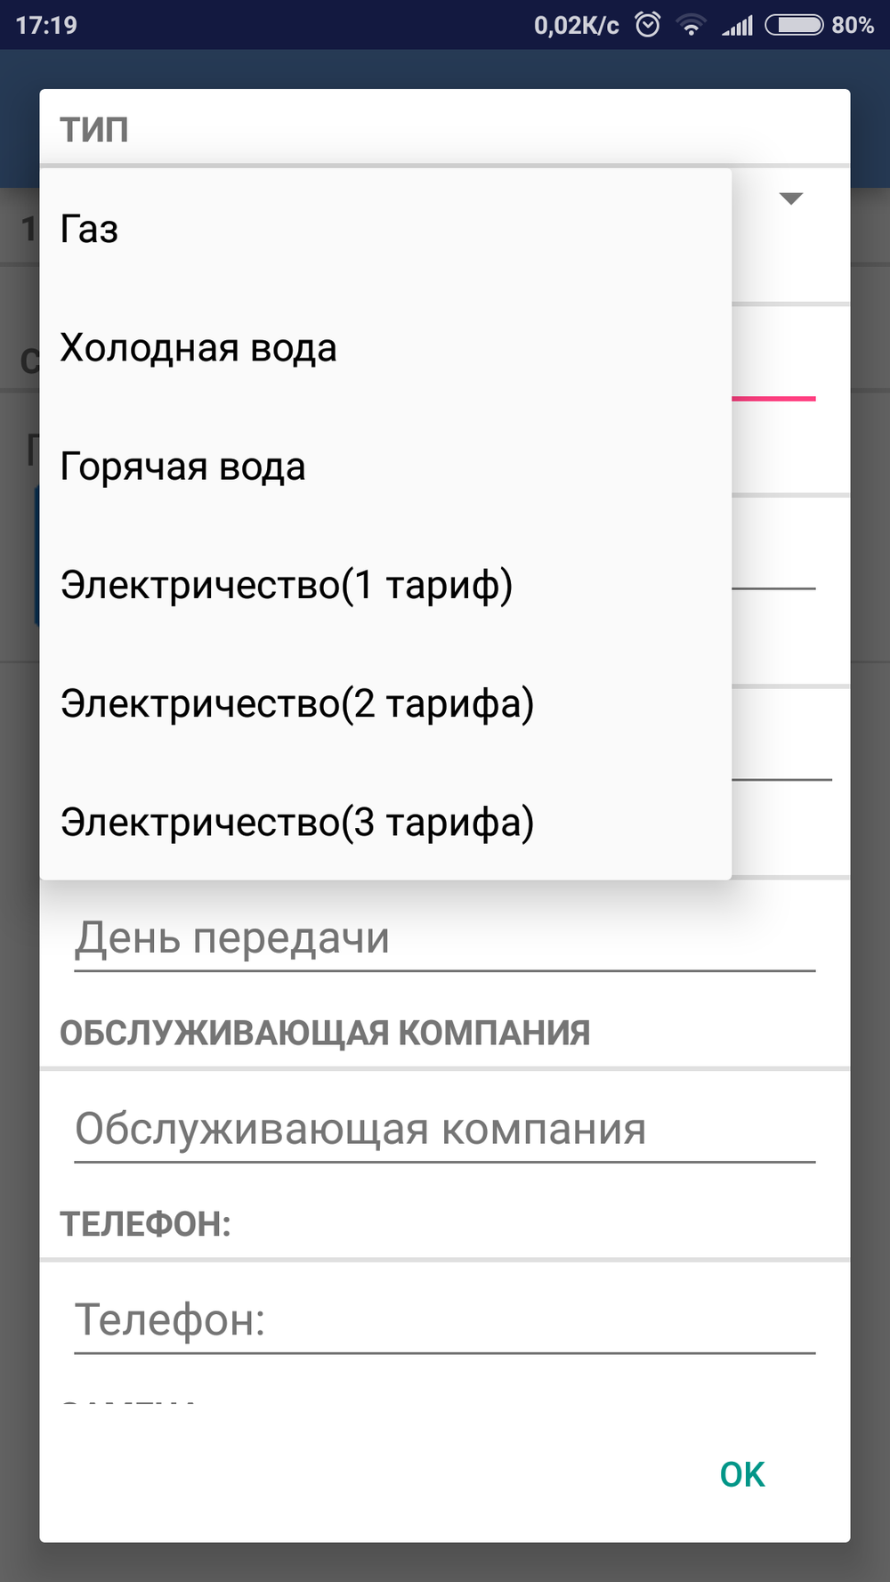Tap the ТЕЛЕФОН: section label
The height and width of the screenshot is (1582, 890).
tap(145, 1224)
